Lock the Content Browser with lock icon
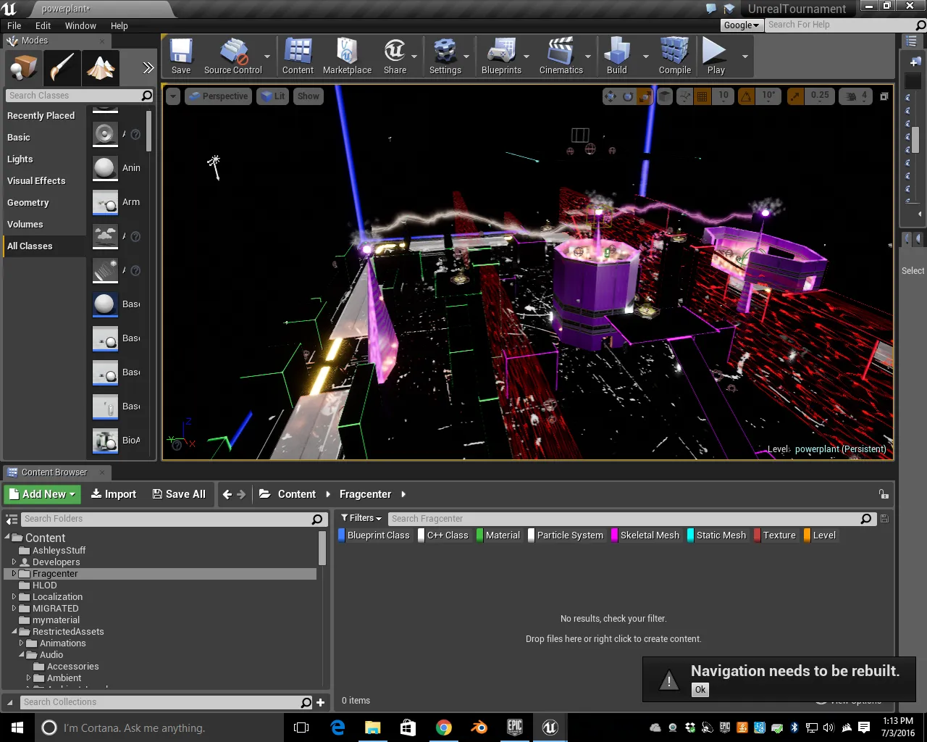 [x=884, y=494]
